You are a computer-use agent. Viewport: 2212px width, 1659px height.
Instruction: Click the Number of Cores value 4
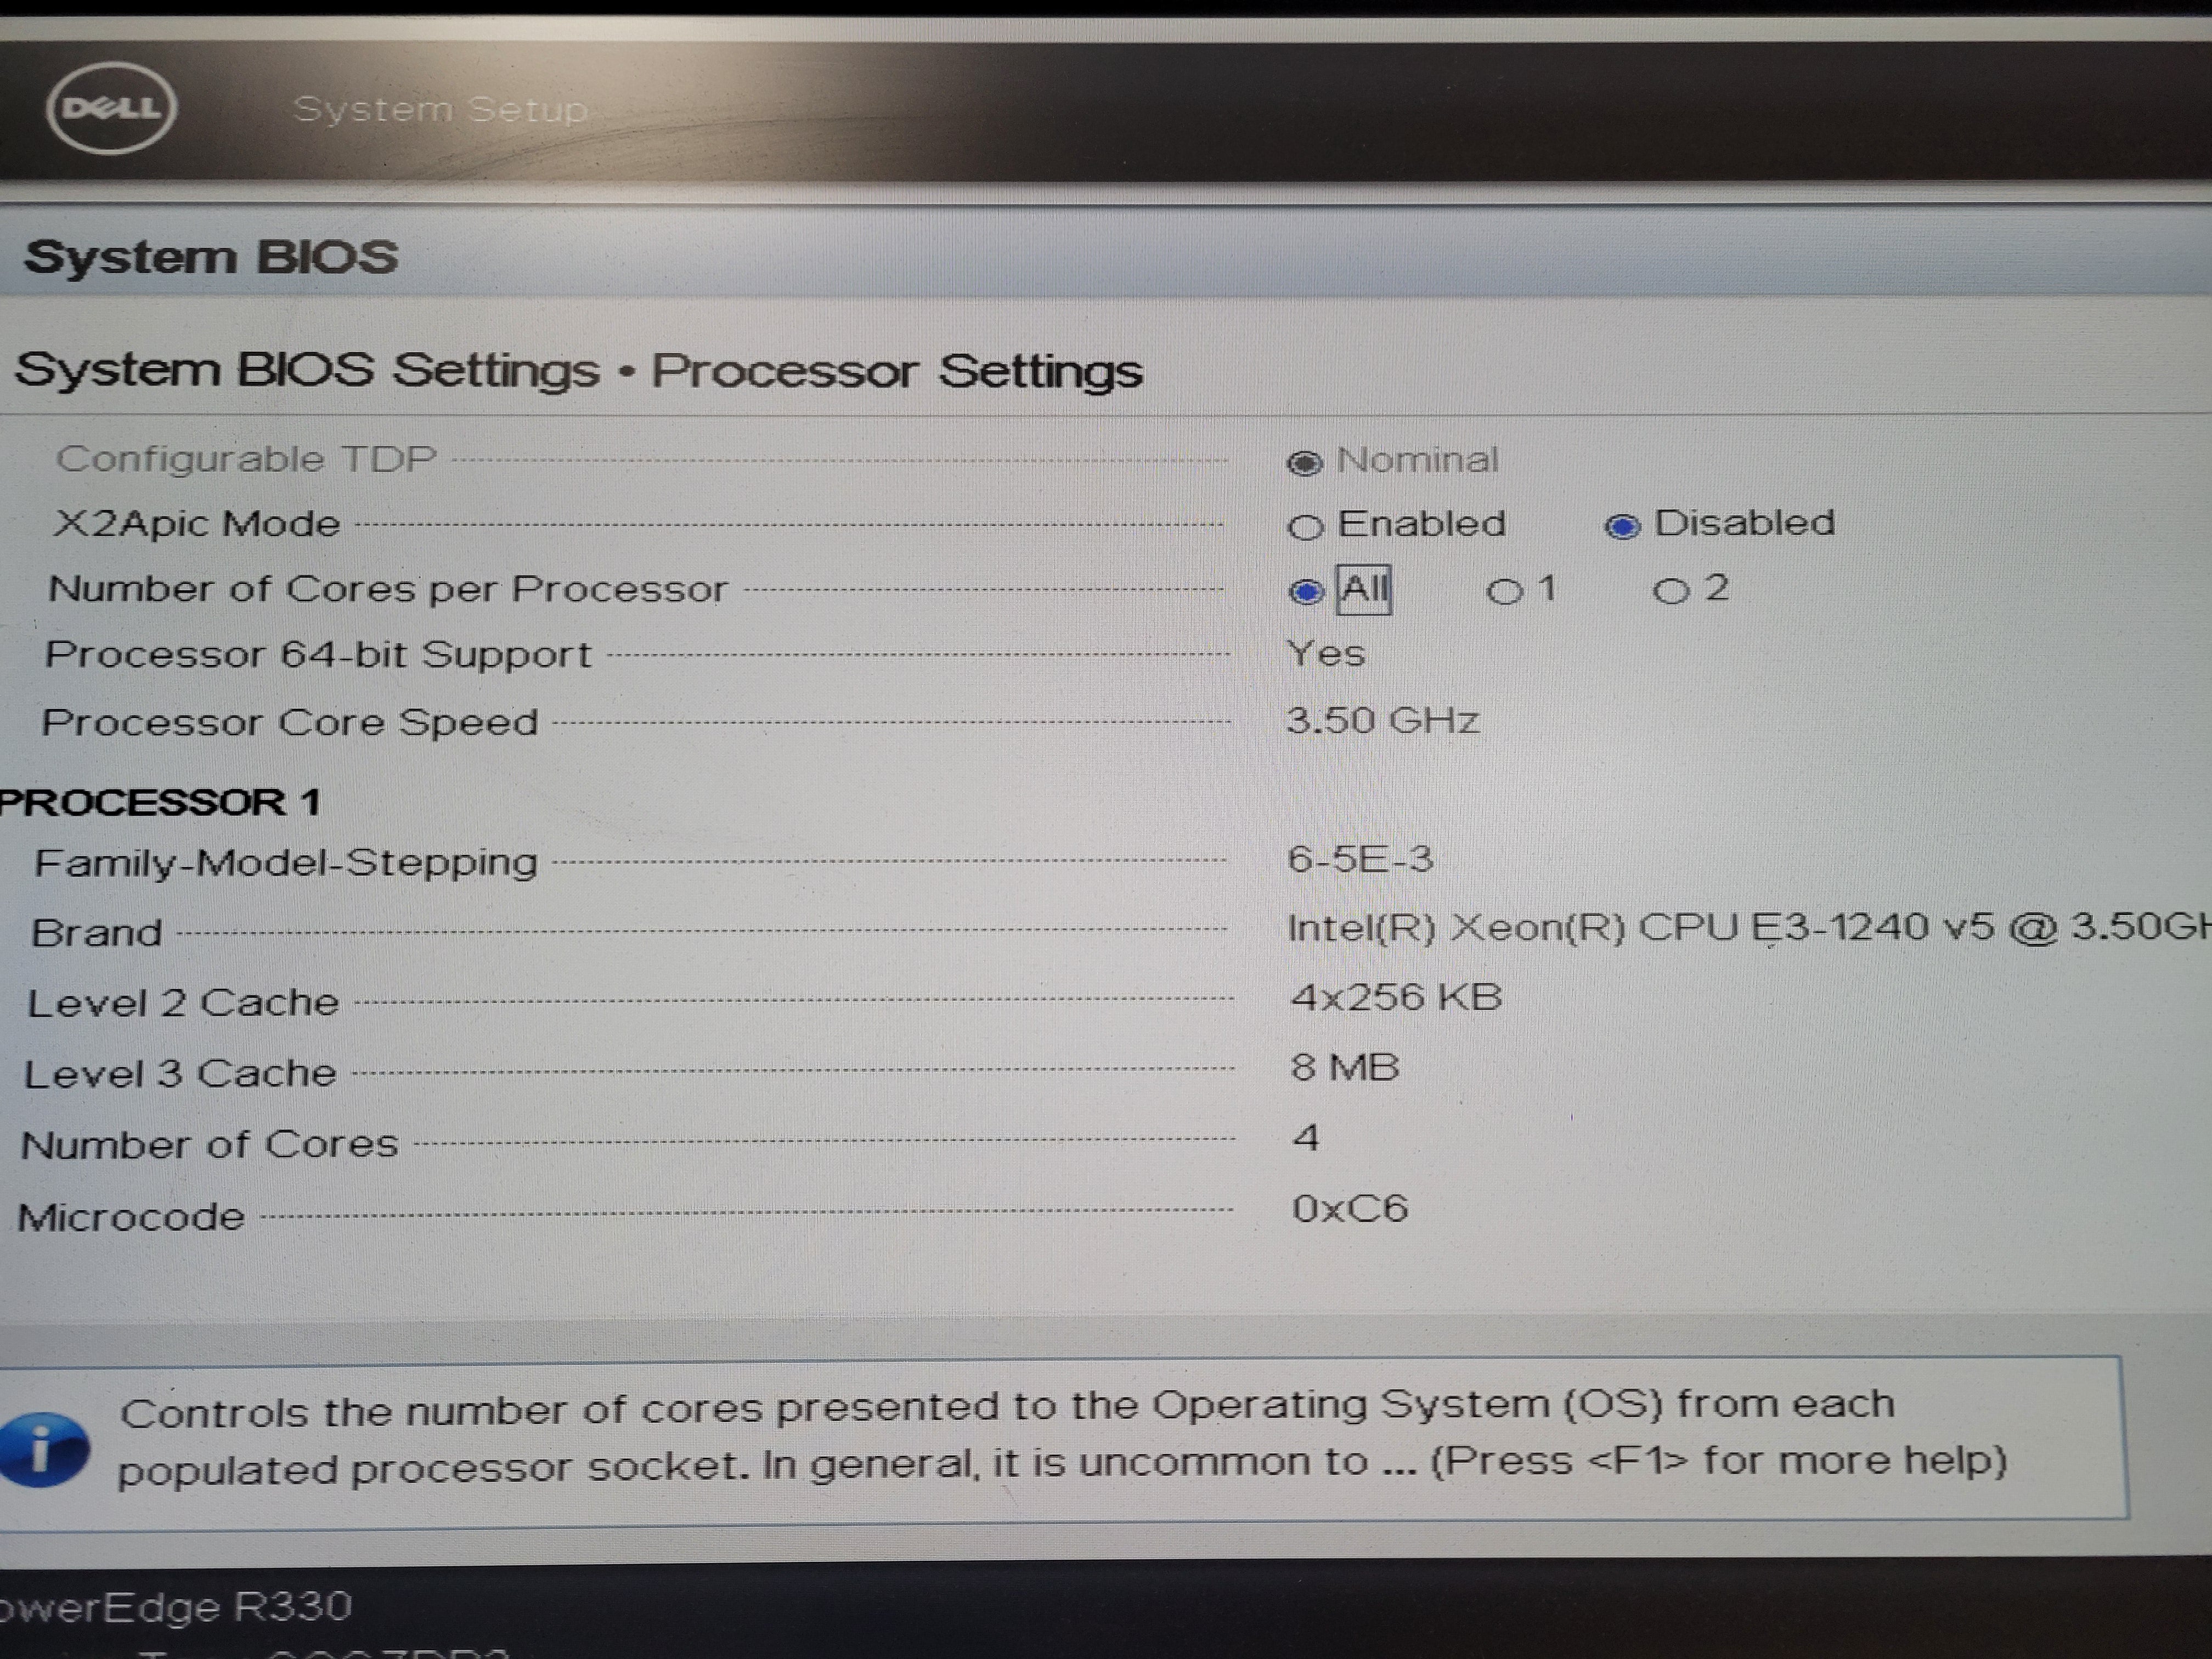(x=1306, y=1137)
